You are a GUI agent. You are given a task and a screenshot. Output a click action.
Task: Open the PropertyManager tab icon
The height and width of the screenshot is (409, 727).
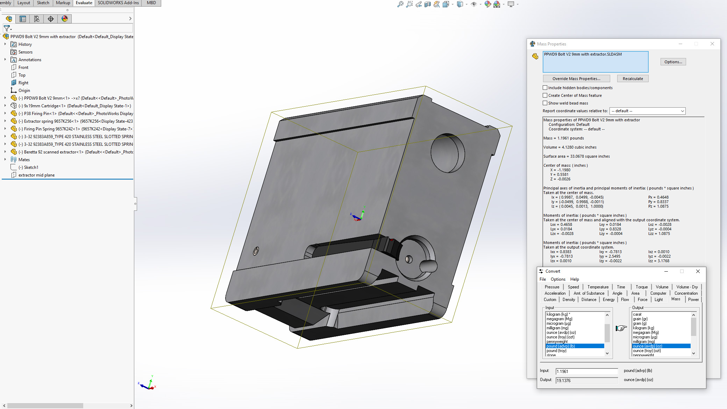(x=23, y=19)
